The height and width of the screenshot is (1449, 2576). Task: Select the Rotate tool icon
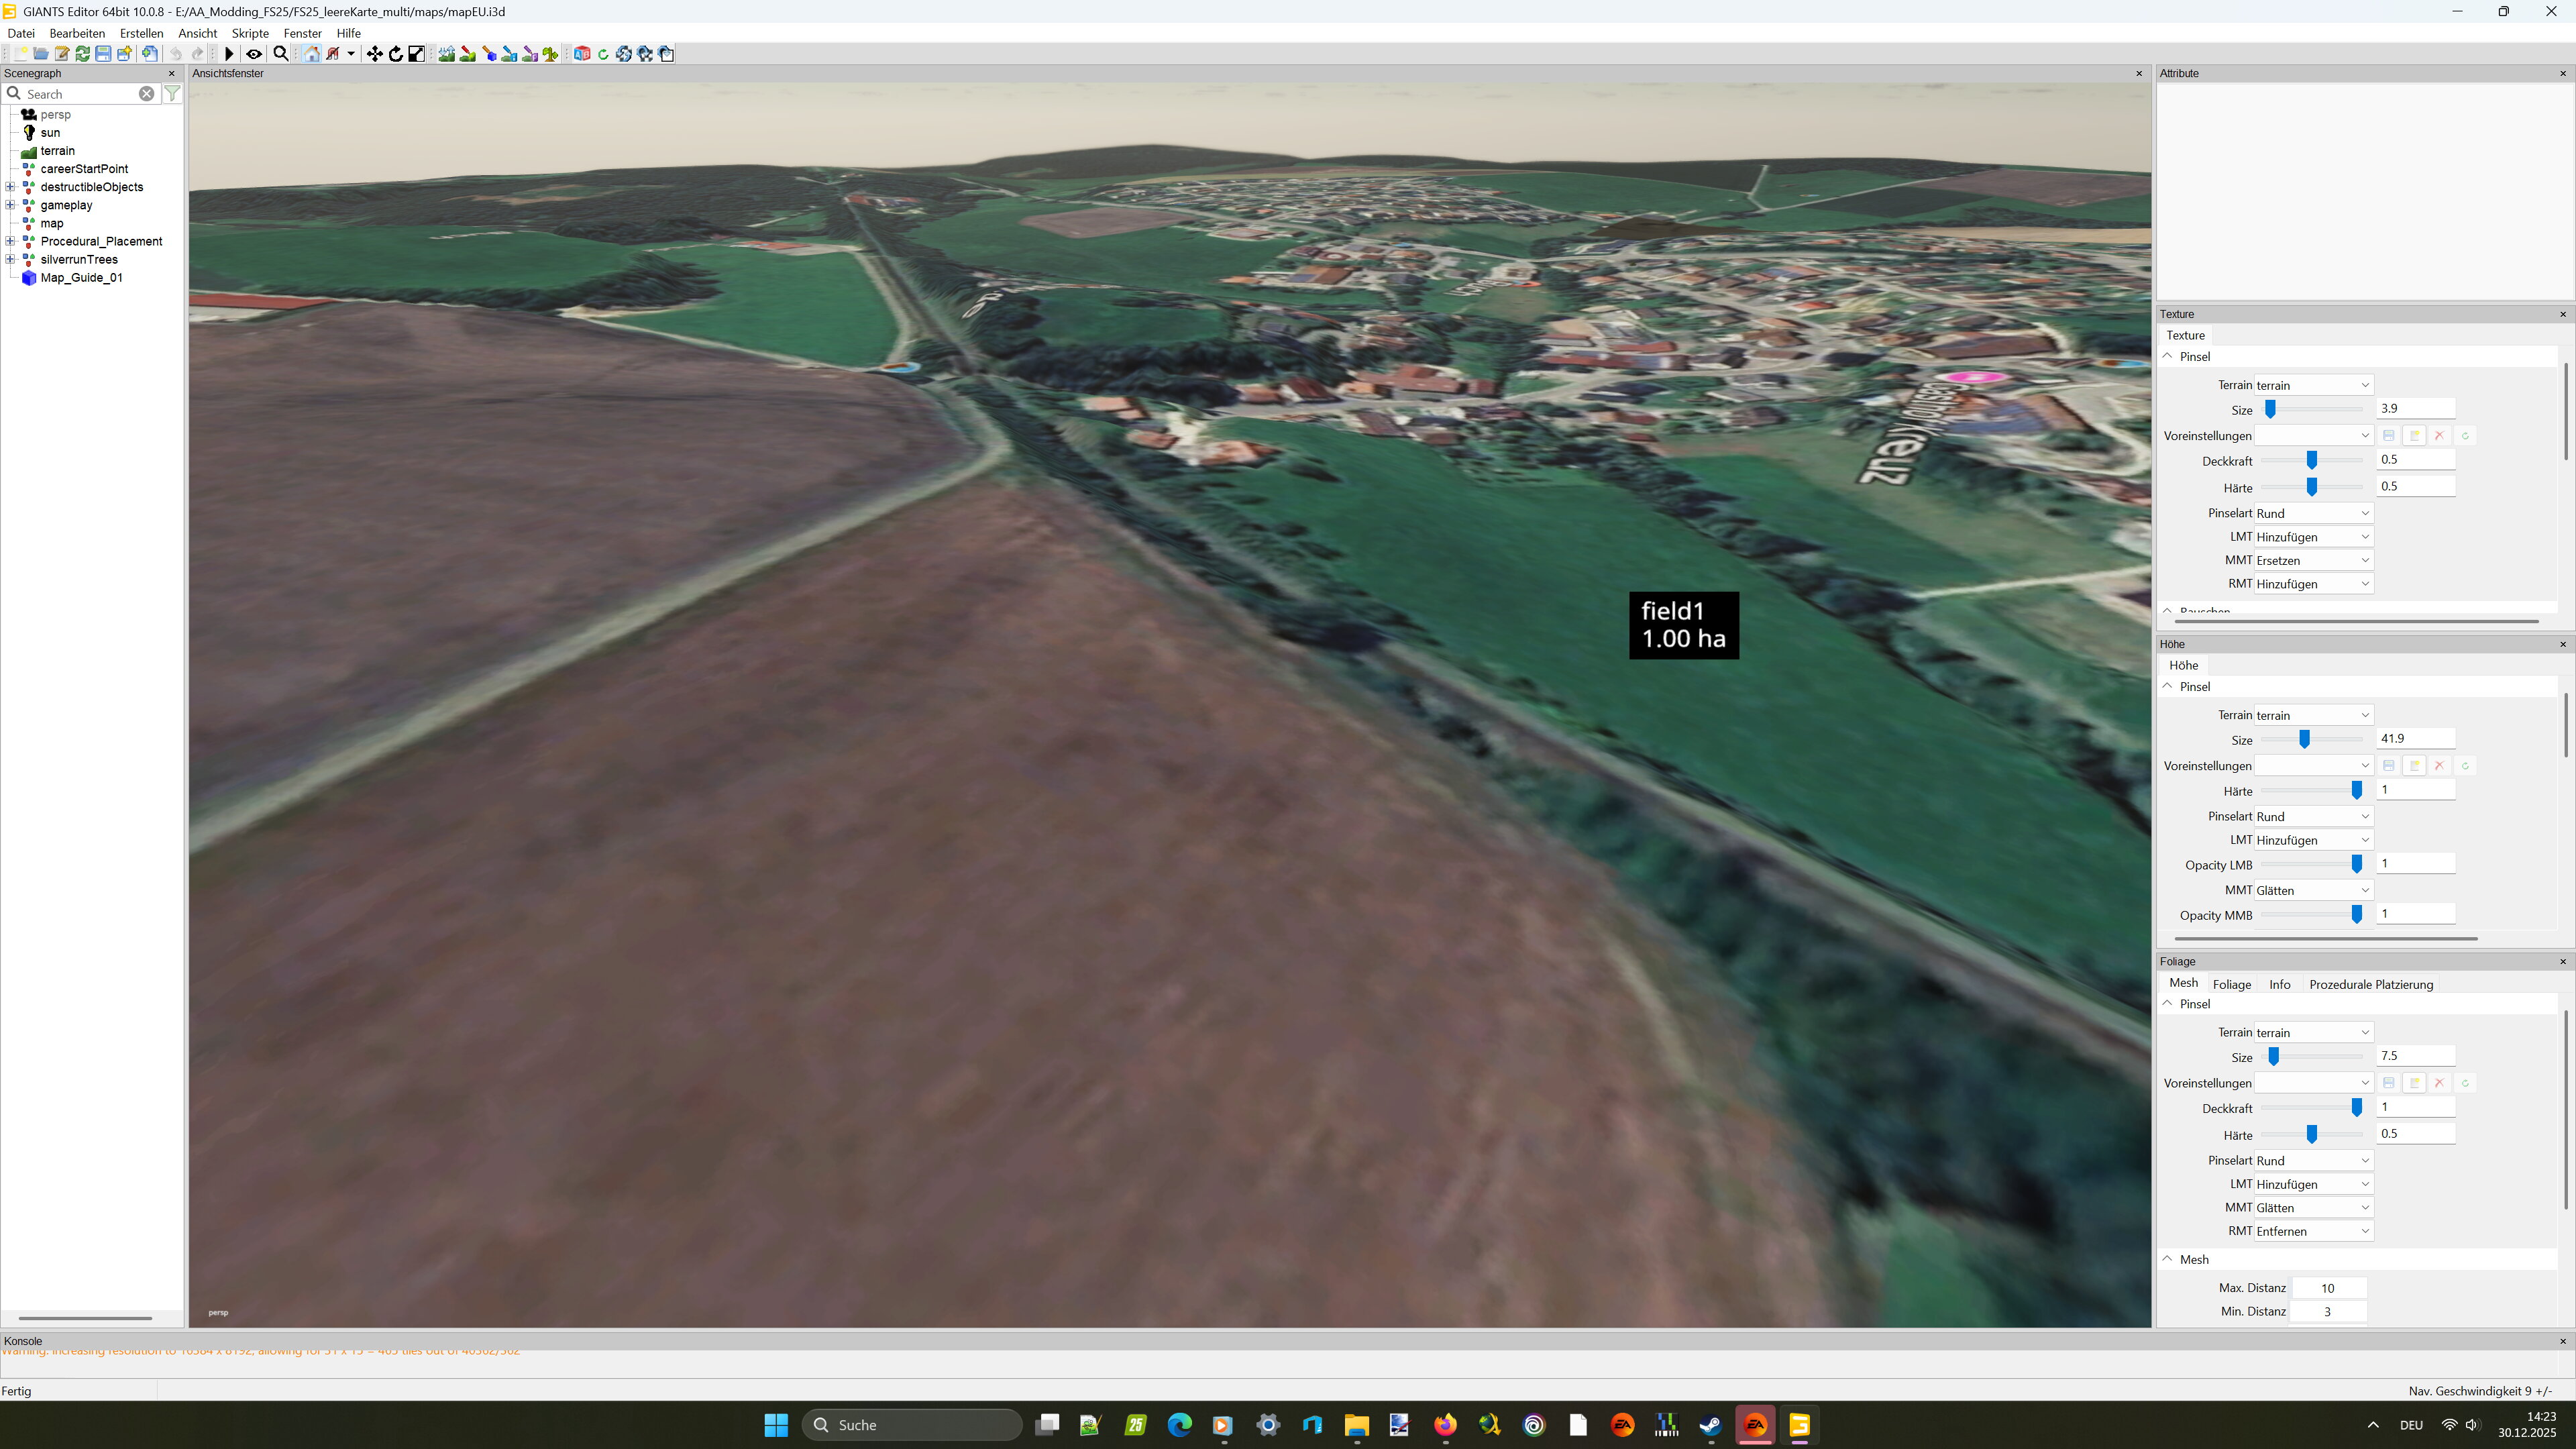(x=396, y=54)
